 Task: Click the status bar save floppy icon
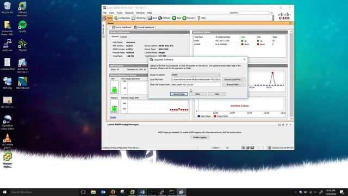pos(252,148)
